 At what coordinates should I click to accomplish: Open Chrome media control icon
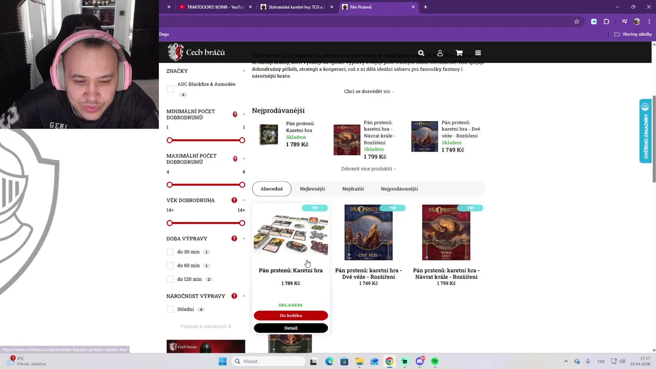click(x=624, y=22)
